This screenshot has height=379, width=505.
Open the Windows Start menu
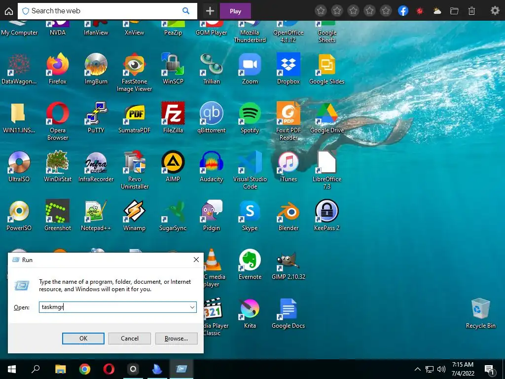(x=12, y=369)
